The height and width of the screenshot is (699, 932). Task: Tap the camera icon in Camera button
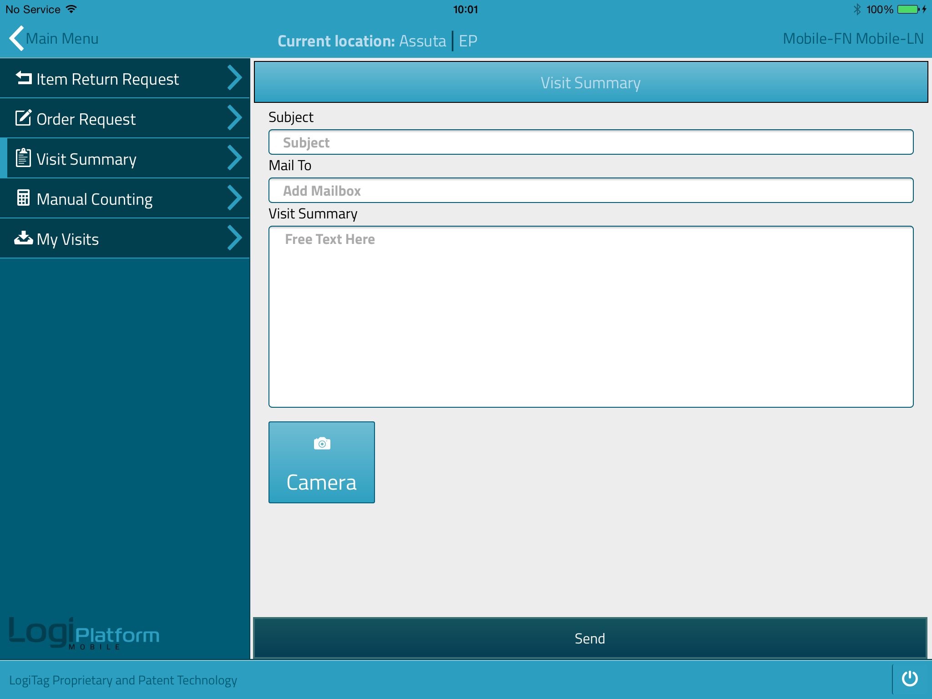tap(322, 444)
